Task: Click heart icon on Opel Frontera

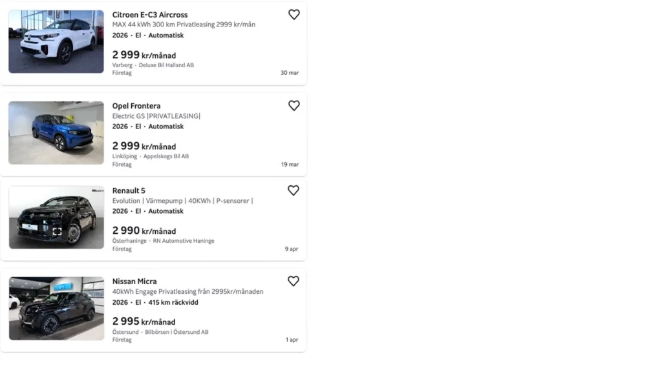Action: click(294, 105)
